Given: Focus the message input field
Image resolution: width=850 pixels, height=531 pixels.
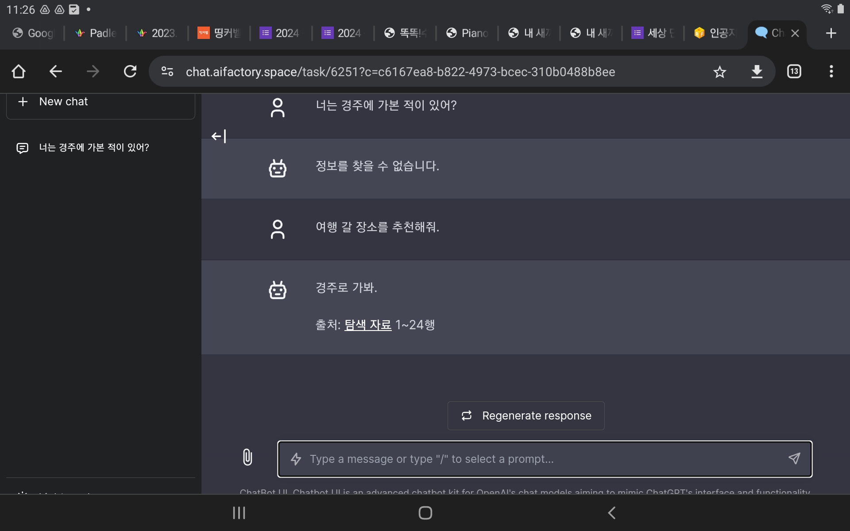Looking at the screenshot, I should [545, 459].
